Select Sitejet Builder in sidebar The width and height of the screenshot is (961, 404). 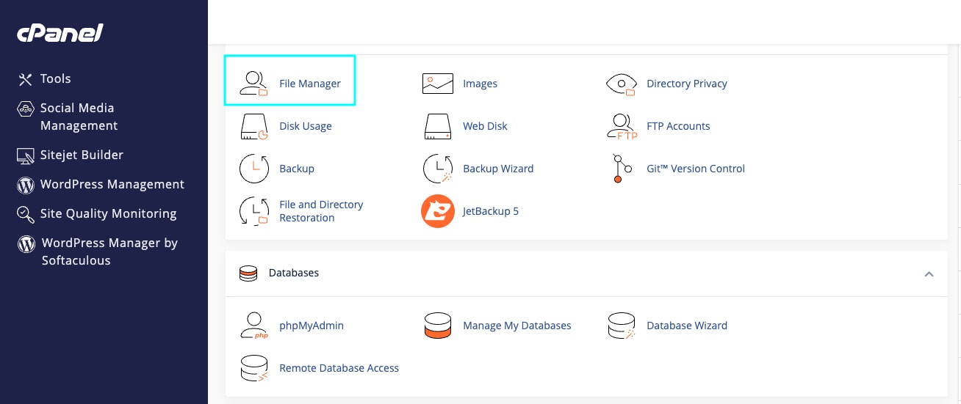click(x=81, y=155)
